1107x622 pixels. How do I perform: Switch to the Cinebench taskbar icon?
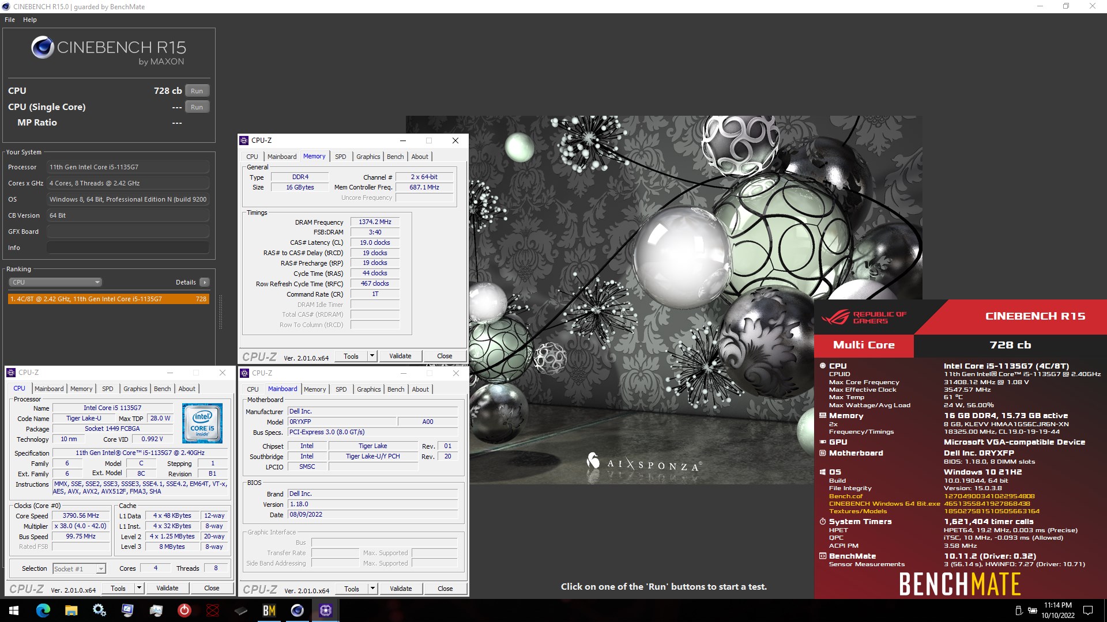(x=297, y=610)
